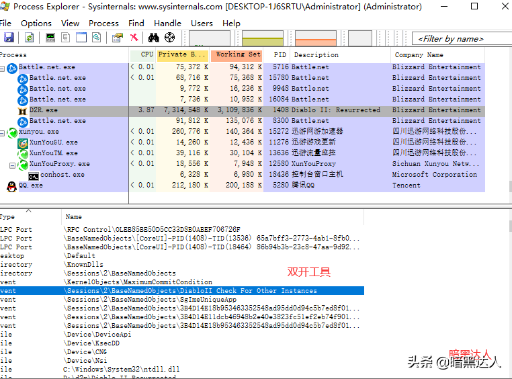Sort by the Company Name column header

point(437,55)
